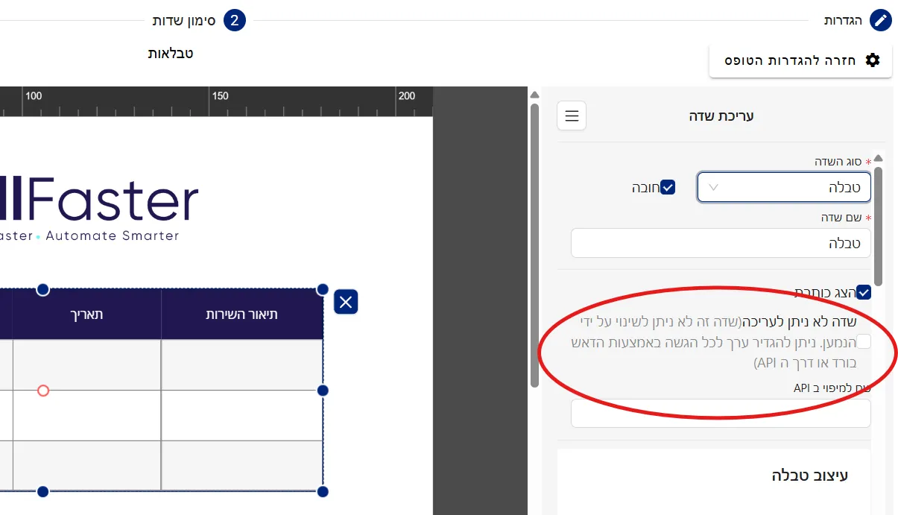Open the hamburger menu in the עריכת שדה panel
This screenshot has height=515, width=898.
(571, 116)
